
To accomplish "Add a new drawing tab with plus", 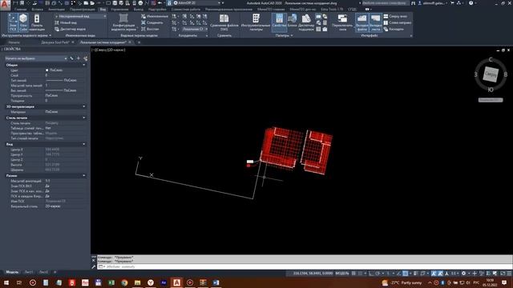I will pos(139,42).
